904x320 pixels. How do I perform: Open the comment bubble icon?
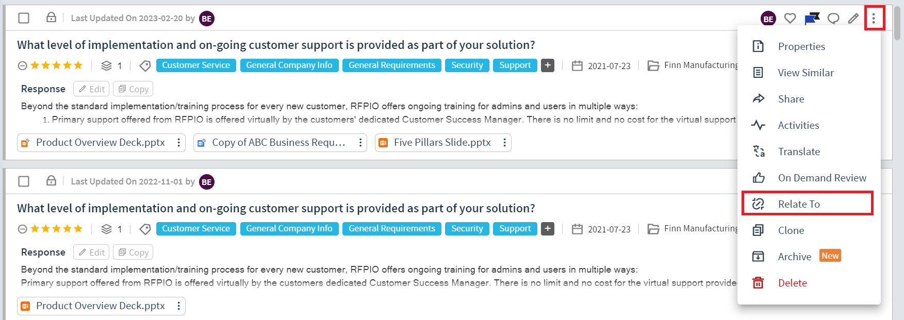pyautogui.click(x=833, y=19)
